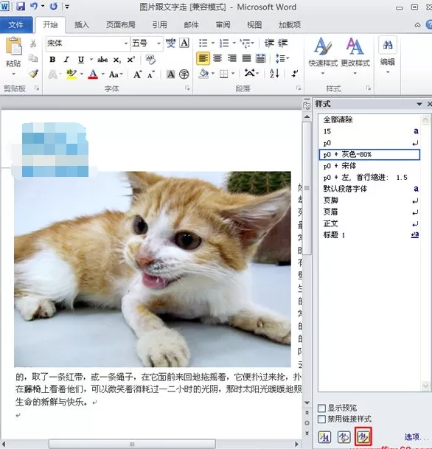The width and height of the screenshot is (432, 449).
Task: Click the horizontal scrollbar thumb
Action: pyautogui.click(x=132, y=444)
